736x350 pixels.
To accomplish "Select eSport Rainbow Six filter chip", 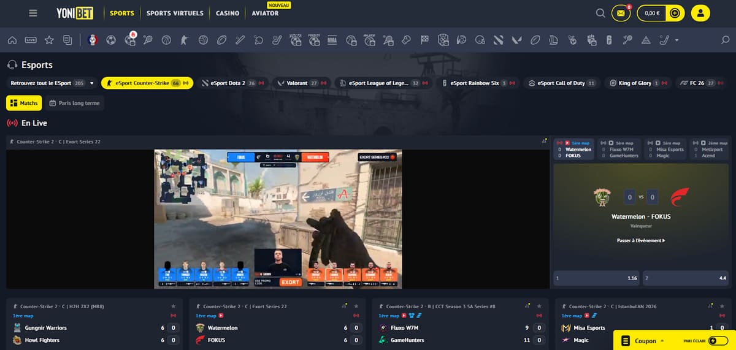I will coord(479,83).
